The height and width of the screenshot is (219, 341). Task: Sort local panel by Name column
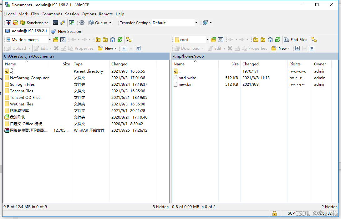coord(27,64)
